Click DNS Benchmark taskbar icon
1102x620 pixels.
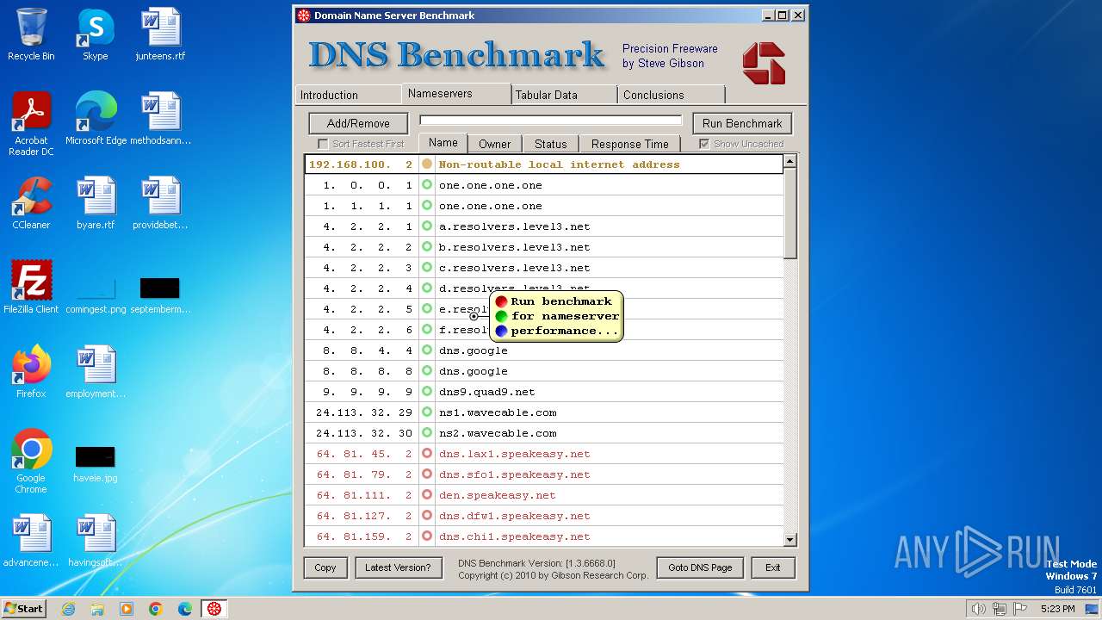click(x=214, y=609)
